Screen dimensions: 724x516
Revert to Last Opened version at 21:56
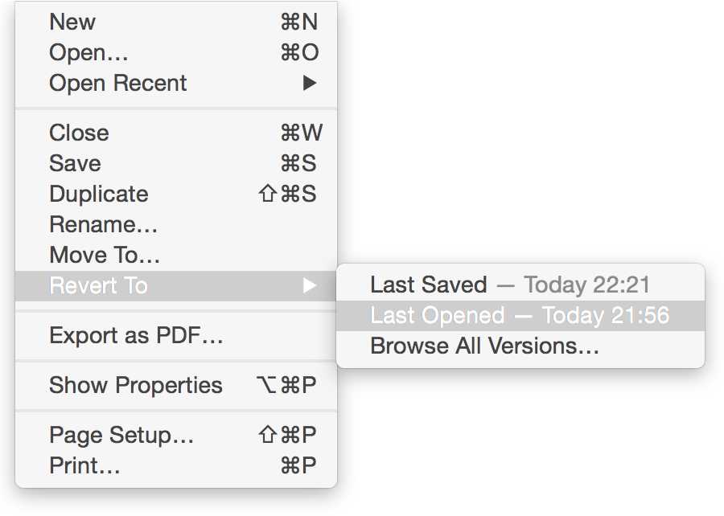(x=520, y=316)
